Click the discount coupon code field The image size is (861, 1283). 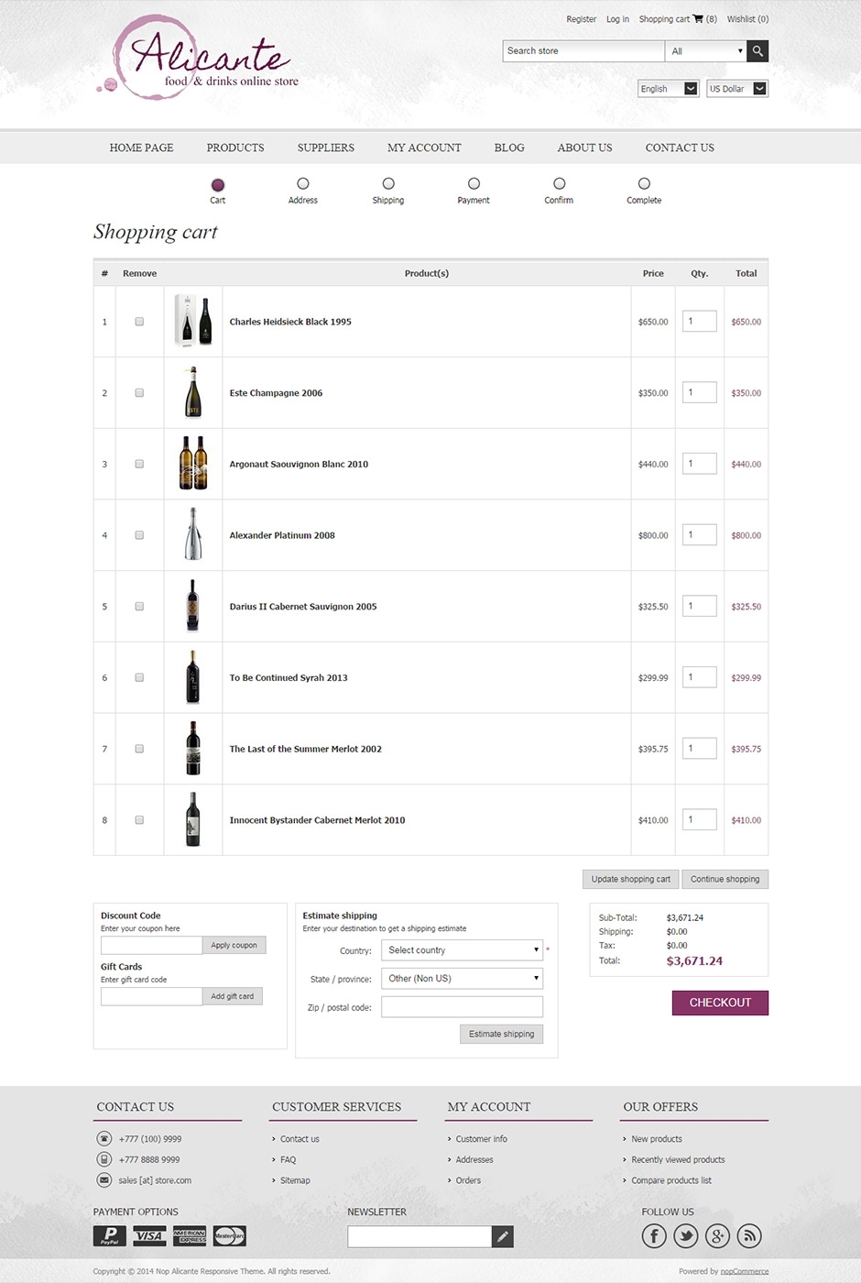coord(151,945)
